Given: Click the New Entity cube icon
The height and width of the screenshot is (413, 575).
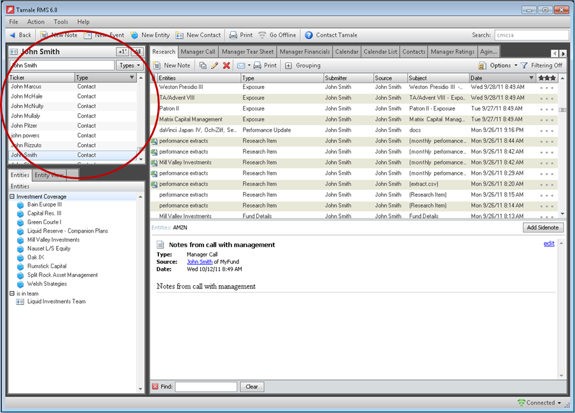Looking at the screenshot, I should point(134,35).
